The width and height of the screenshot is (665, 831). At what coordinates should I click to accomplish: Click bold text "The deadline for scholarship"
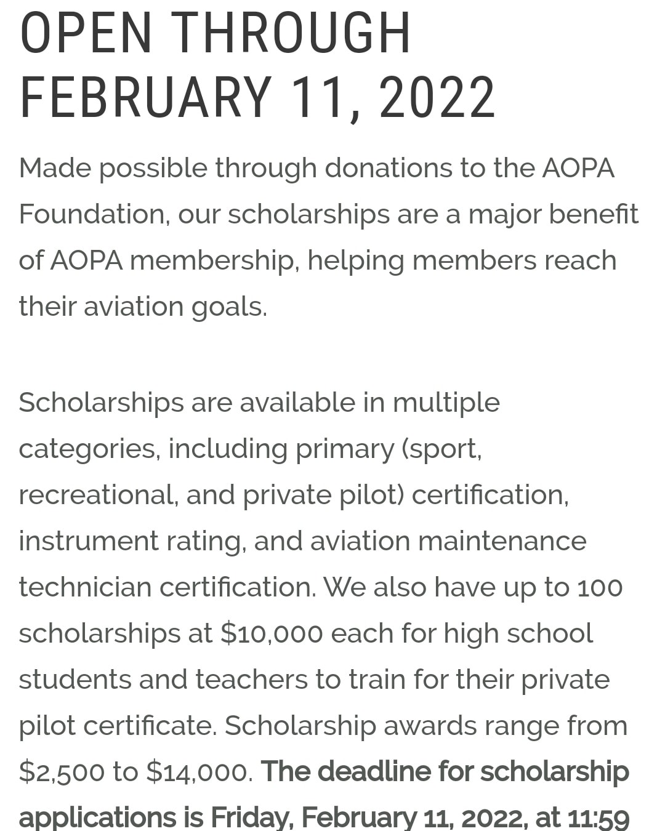445,772
